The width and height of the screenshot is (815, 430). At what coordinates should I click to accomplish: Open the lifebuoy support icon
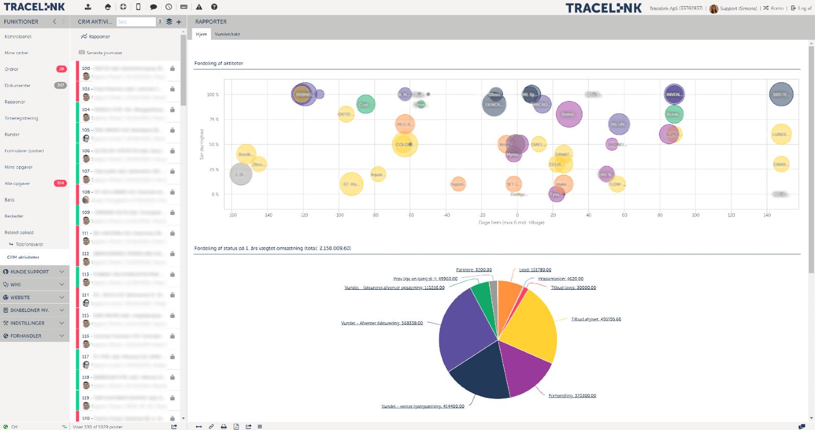pyautogui.click(x=123, y=7)
